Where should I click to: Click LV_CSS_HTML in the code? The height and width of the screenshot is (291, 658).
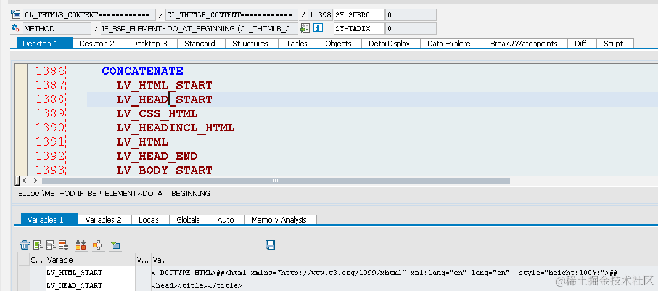(157, 113)
